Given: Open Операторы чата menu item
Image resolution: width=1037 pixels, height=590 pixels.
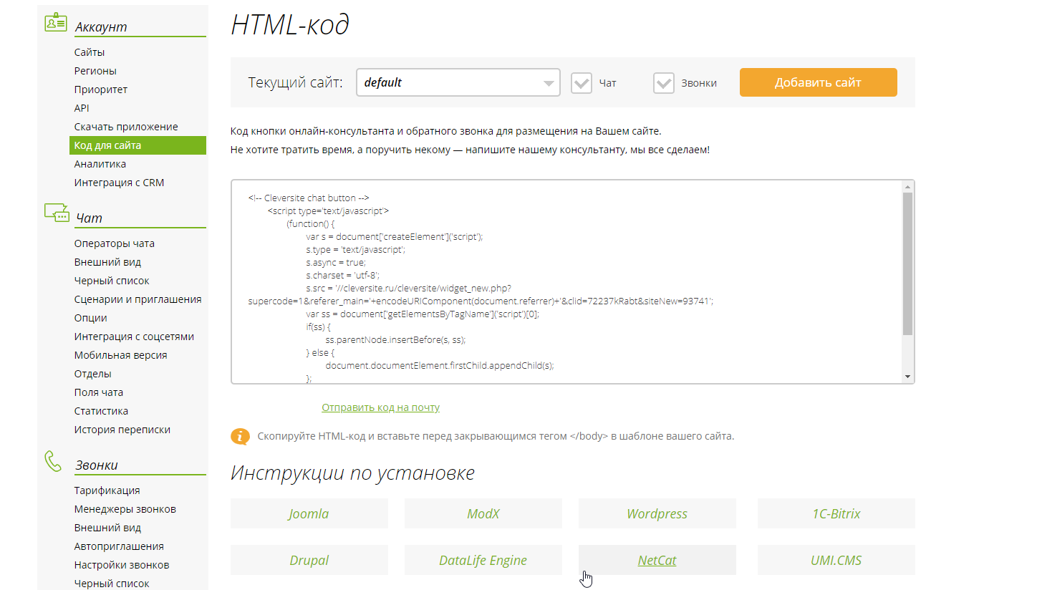Looking at the screenshot, I should click(114, 243).
